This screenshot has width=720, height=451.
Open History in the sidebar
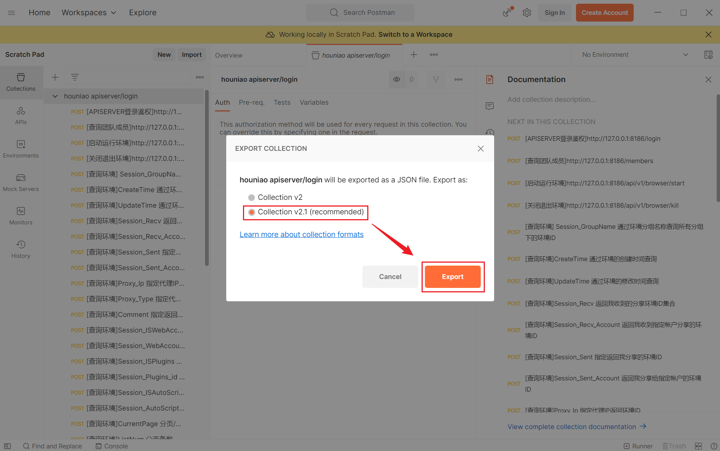point(21,250)
